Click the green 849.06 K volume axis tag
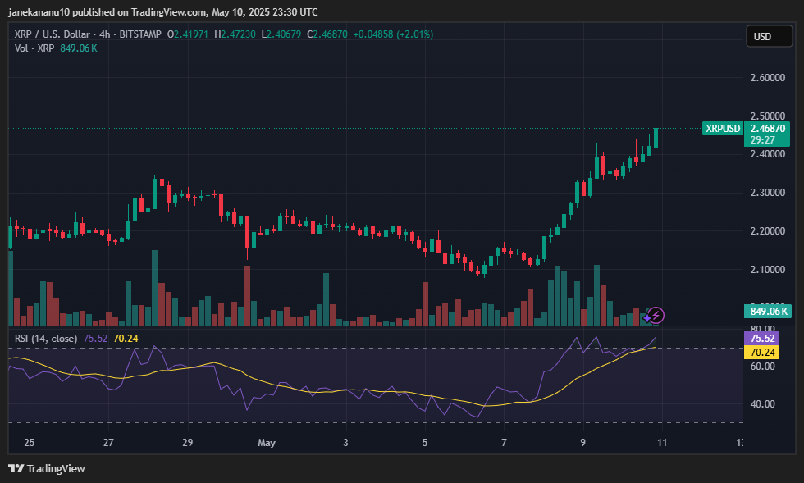Viewport: 804px width, 483px height. pyautogui.click(x=768, y=312)
